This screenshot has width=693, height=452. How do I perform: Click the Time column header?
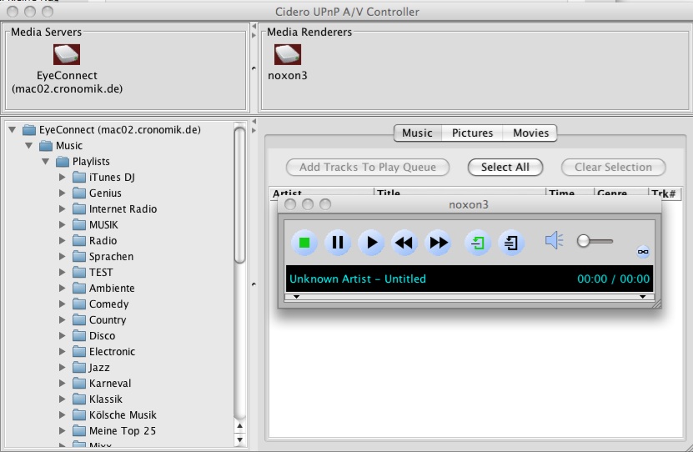click(x=570, y=193)
